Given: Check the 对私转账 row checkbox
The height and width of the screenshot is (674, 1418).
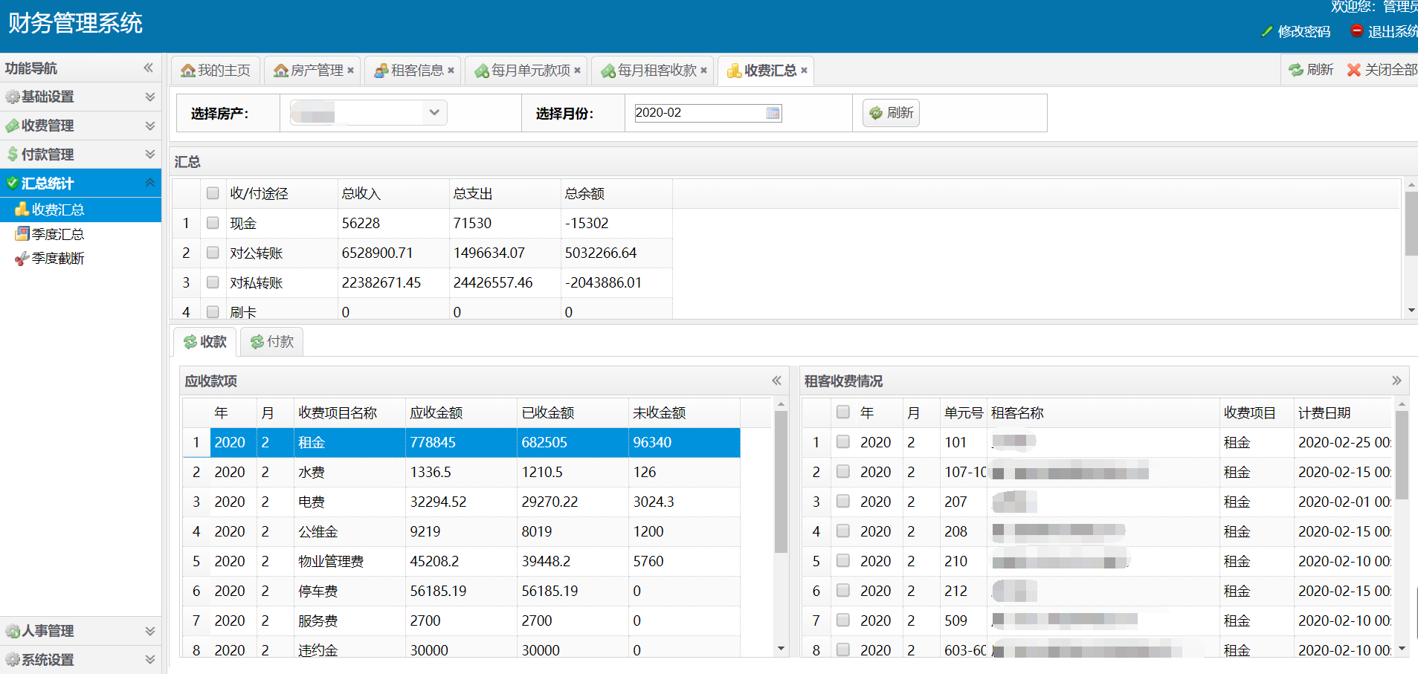Looking at the screenshot, I should click(213, 282).
